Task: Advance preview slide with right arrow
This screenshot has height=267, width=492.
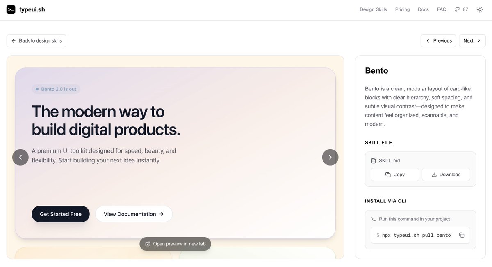Action: point(330,157)
